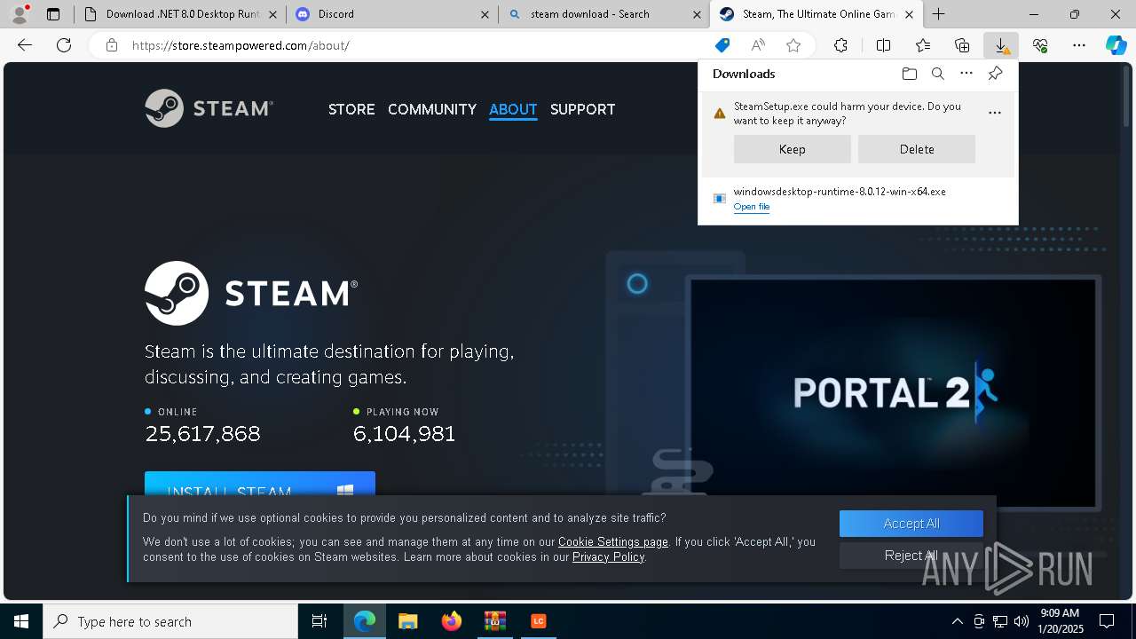
Task: Click playing now count 6,104,981
Action: click(x=405, y=434)
